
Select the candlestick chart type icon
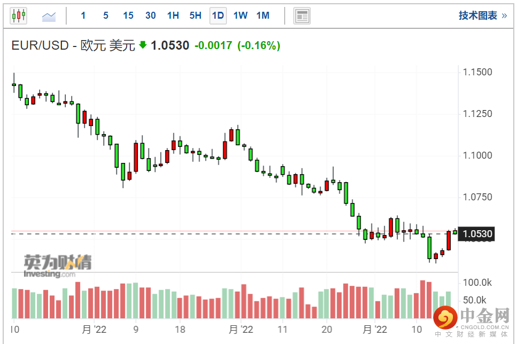pyautogui.click(x=18, y=15)
